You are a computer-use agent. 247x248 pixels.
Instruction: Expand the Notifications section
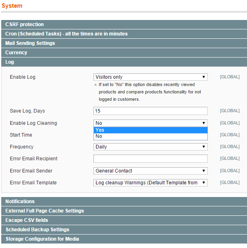(x=124, y=201)
